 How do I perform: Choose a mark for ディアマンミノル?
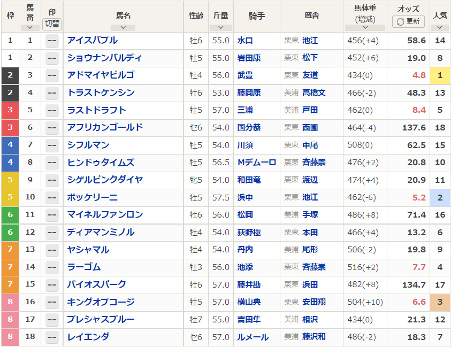52,233
